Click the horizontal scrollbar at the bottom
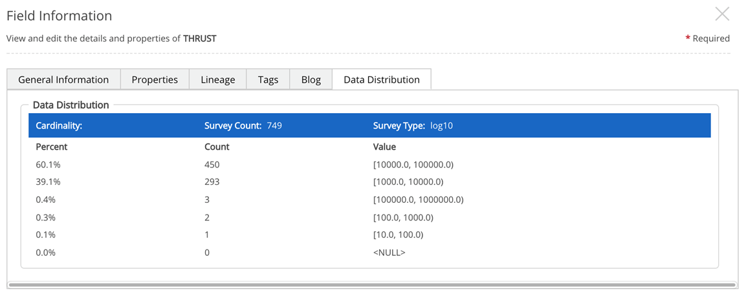Screen dimensions: 746x294 pyautogui.click(x=372, y=284)
